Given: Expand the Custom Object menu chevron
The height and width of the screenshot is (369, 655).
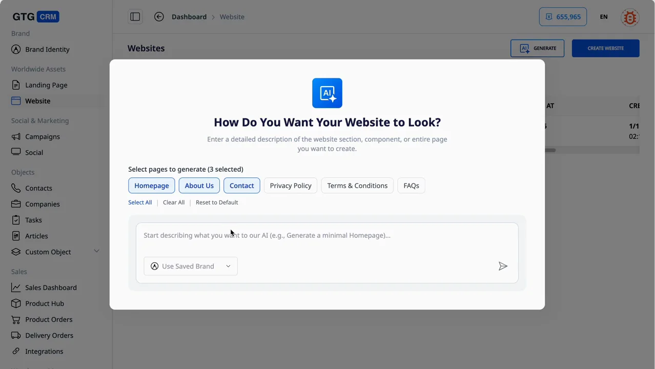Looking at the screenshot, I should pyautogui.click(x=96, y=251).
